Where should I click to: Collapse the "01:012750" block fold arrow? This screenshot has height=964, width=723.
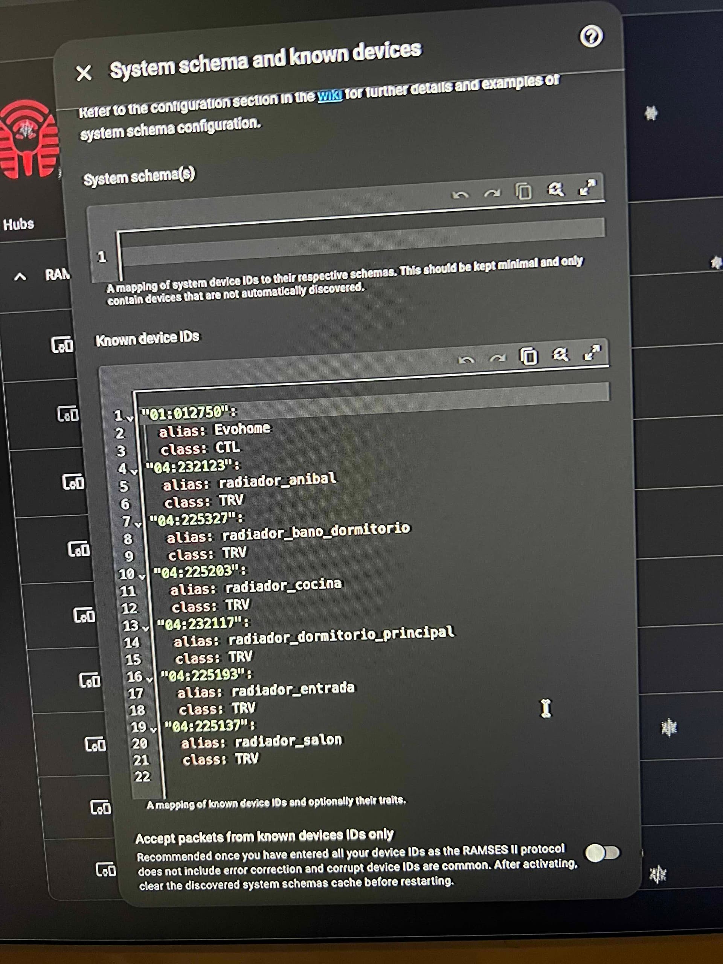130,418
